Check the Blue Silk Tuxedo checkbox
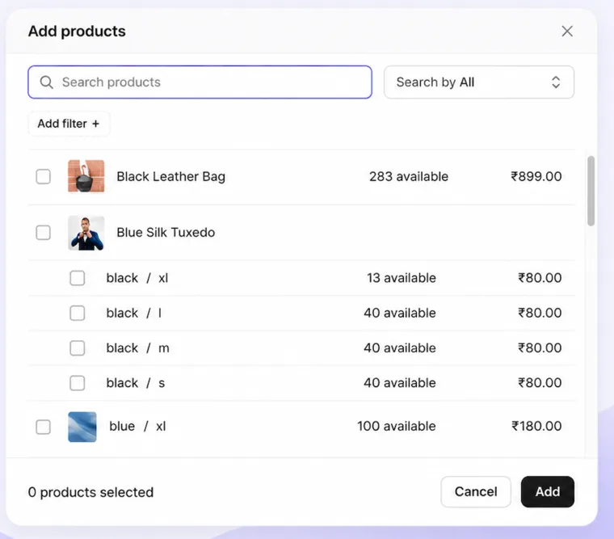This screenshot has height=539, width=614. coord(43,232)
